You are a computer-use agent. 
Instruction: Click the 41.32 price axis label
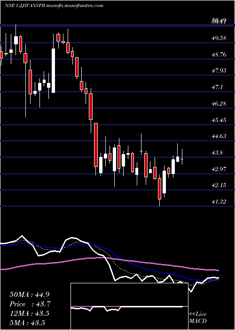click(x=219, y=202)
